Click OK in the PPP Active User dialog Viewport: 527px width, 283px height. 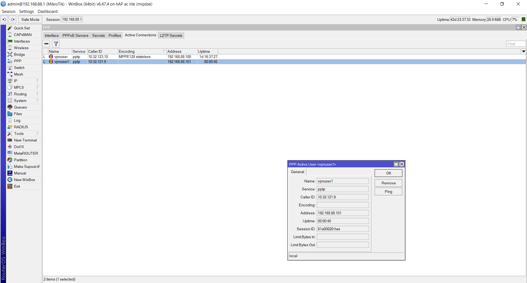click(388, 173)
